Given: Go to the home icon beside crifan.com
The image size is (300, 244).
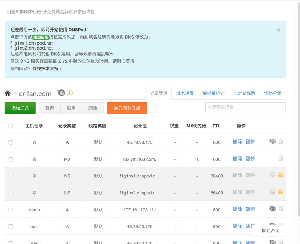Looking at the screenshot, I should coord(7,93).
